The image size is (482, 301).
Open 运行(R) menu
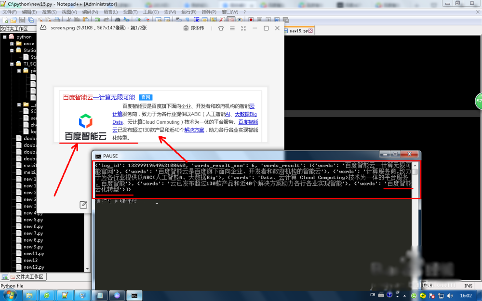click(189, 12)
